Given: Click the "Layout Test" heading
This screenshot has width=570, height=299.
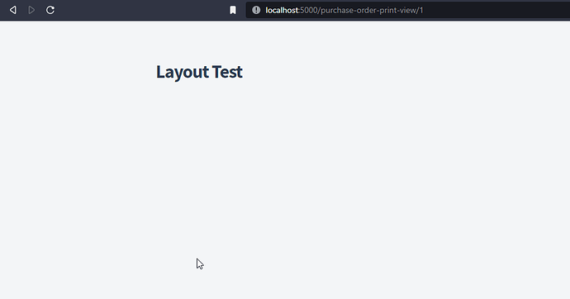Looking at the screenshot, I should (199, 72).
